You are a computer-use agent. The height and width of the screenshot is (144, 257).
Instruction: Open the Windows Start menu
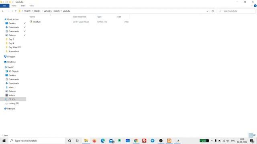coord(4,140)
